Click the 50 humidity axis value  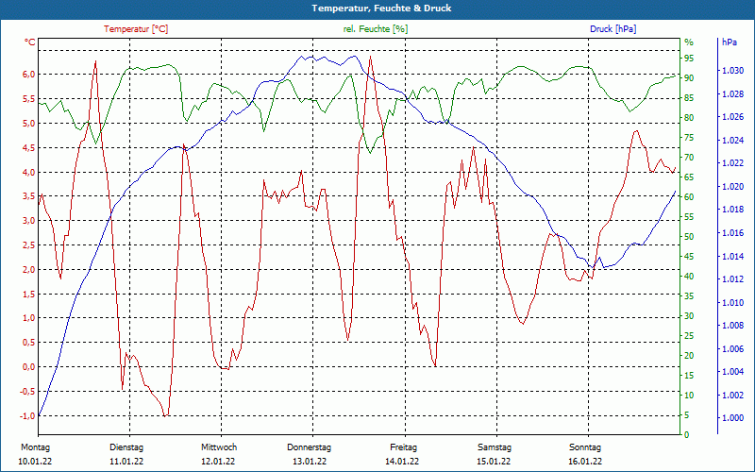[689, 237]
